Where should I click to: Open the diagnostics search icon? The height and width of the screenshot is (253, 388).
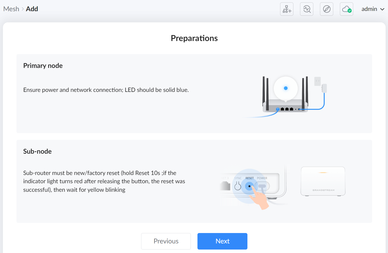tap(307, 9)
